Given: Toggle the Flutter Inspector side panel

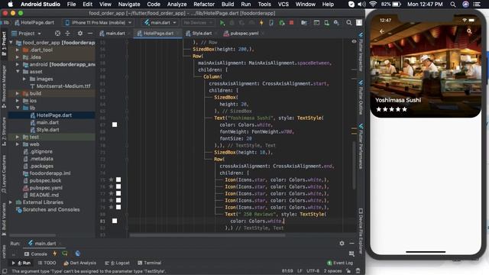Looking at the screenshot, I should 361,51.
